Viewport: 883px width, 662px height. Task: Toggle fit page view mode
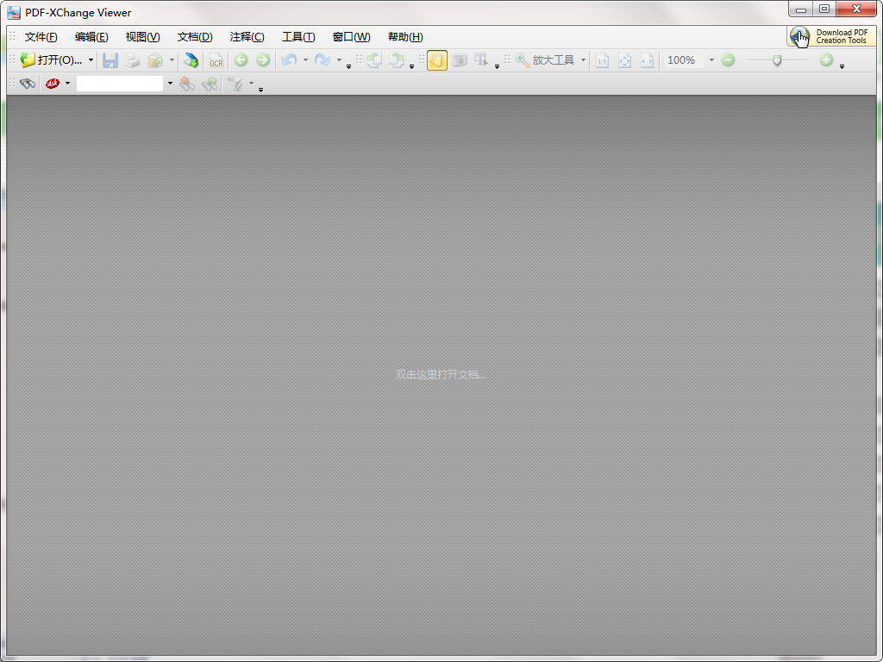tap(624, 60)
